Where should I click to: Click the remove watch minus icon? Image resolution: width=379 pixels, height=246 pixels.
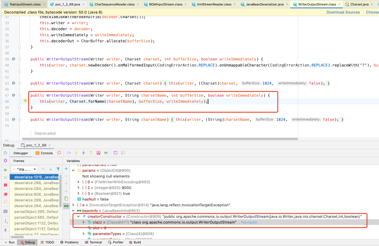pos(66,176)
